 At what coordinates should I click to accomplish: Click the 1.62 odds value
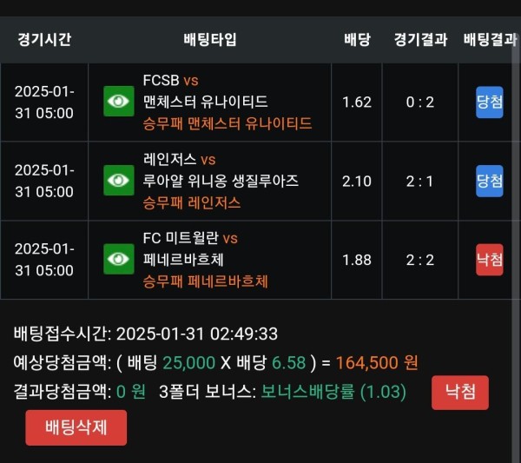point(357,102)
